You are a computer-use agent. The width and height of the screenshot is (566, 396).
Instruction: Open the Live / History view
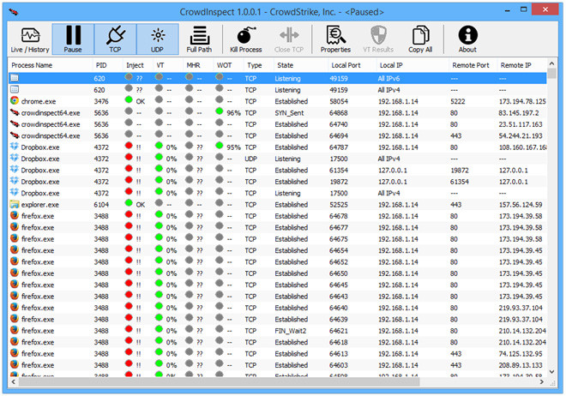30,39
